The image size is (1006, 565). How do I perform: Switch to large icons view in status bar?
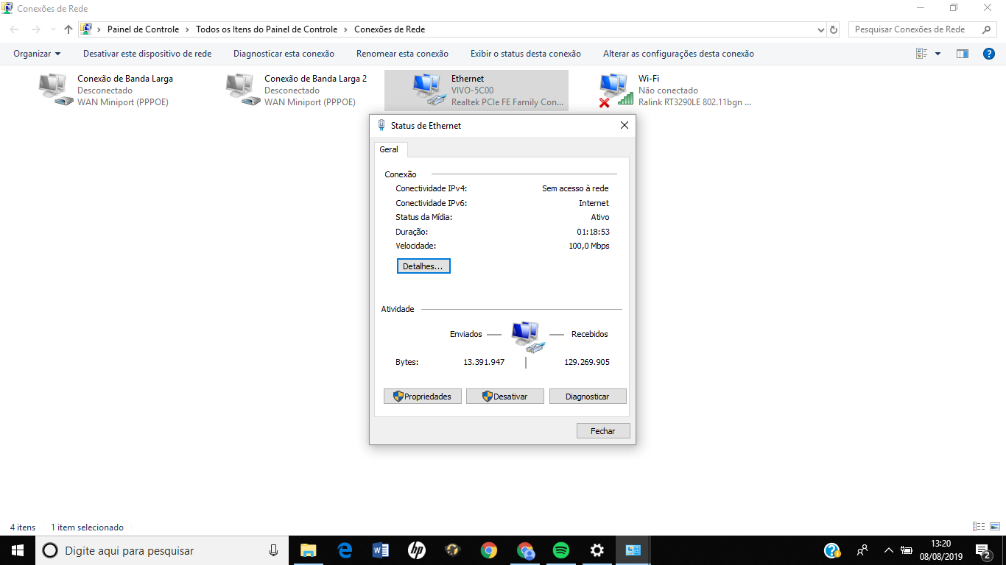(994, 527)
